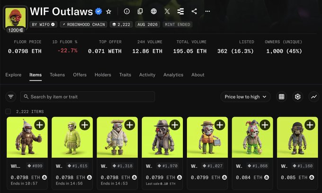
Task: Click Last sale 0.10 ETH on #1,970
Action: (x=161, y=184)
